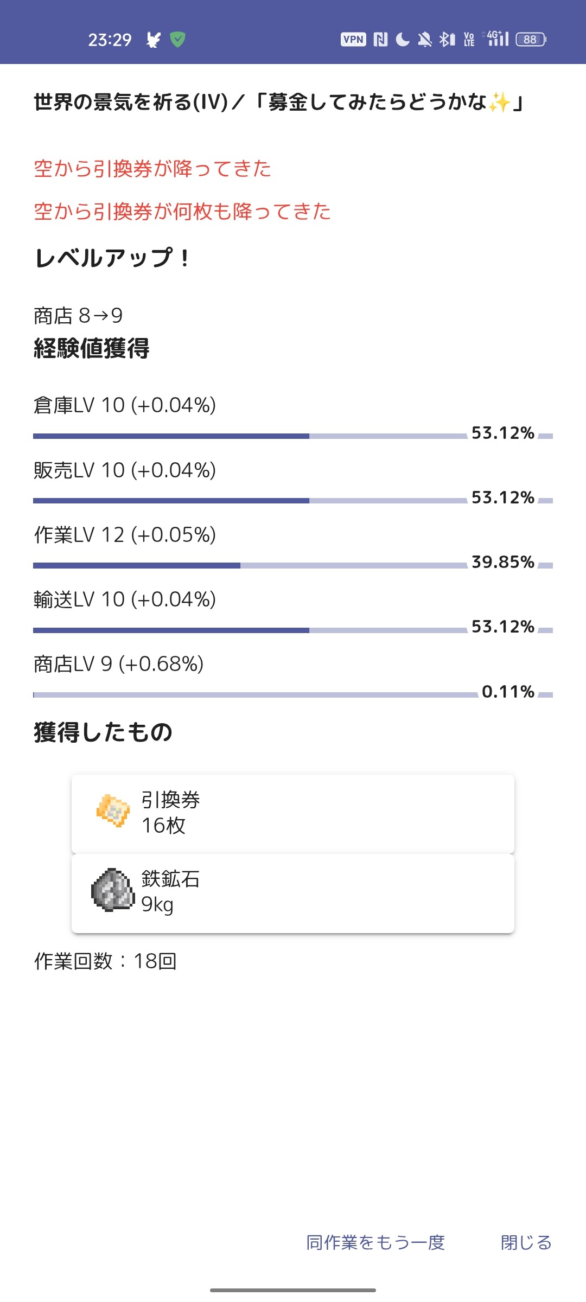Tap the Bluetooth status icon
The height and width of the screenshot is (1302, 586).
tap(447, 40)
